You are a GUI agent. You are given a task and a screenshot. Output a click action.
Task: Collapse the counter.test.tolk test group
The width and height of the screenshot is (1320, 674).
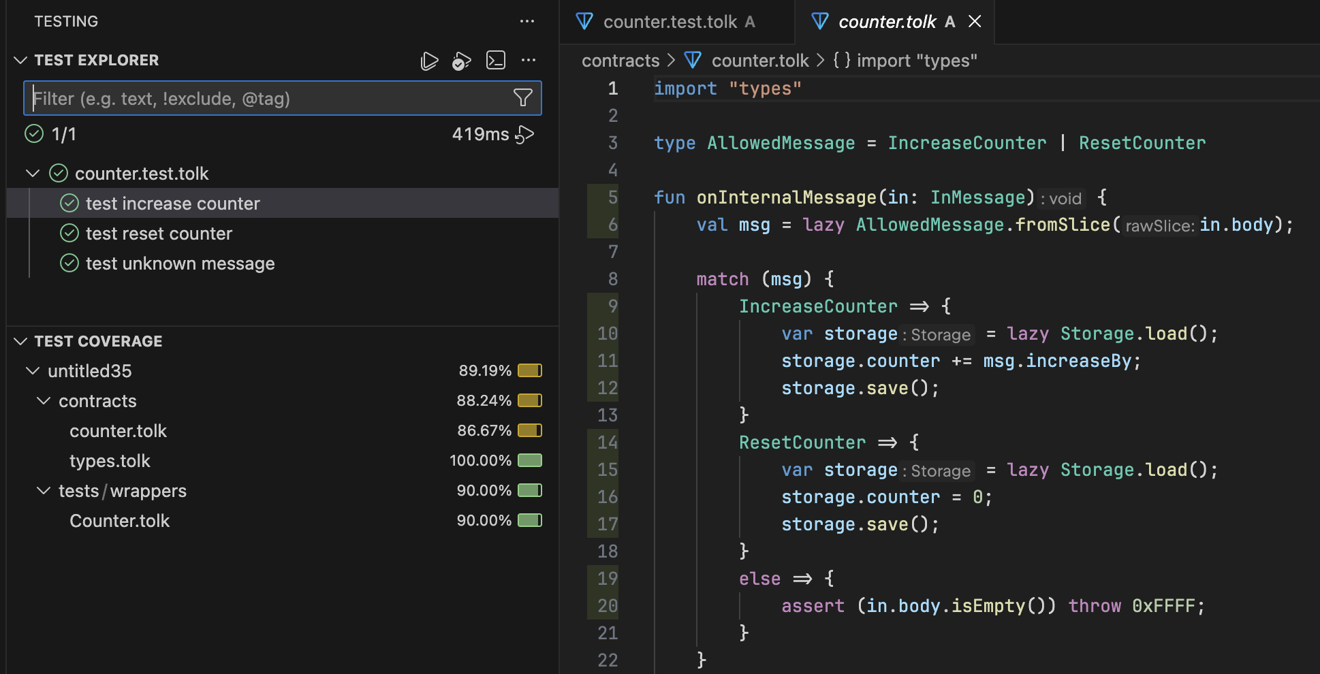32,174
